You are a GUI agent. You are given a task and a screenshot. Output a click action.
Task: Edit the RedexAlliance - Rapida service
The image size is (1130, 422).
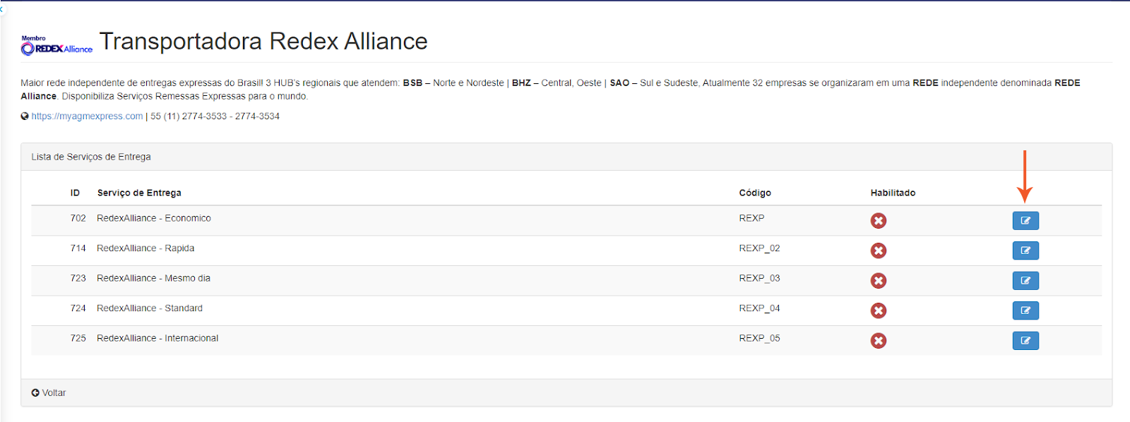click(1025, 251)
